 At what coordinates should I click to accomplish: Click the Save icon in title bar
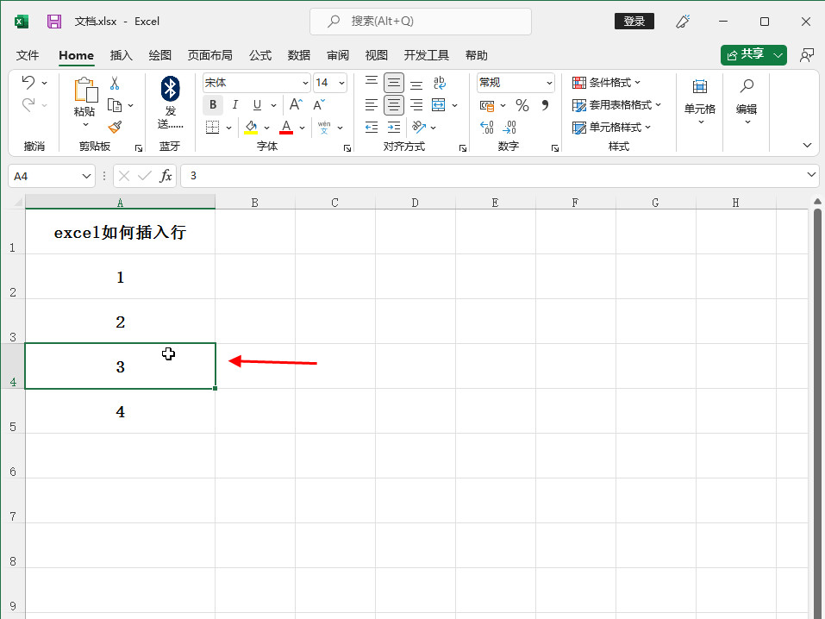point(54,22)
